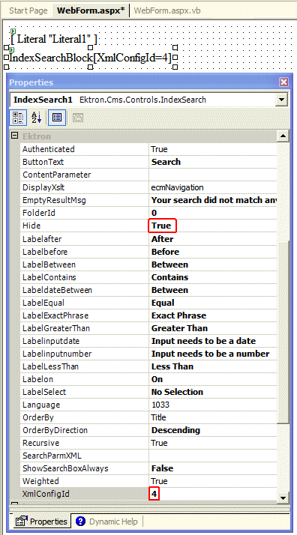Select the LabeldateBetween property name
The image size is (297, 535).
(x=57, y=290)
